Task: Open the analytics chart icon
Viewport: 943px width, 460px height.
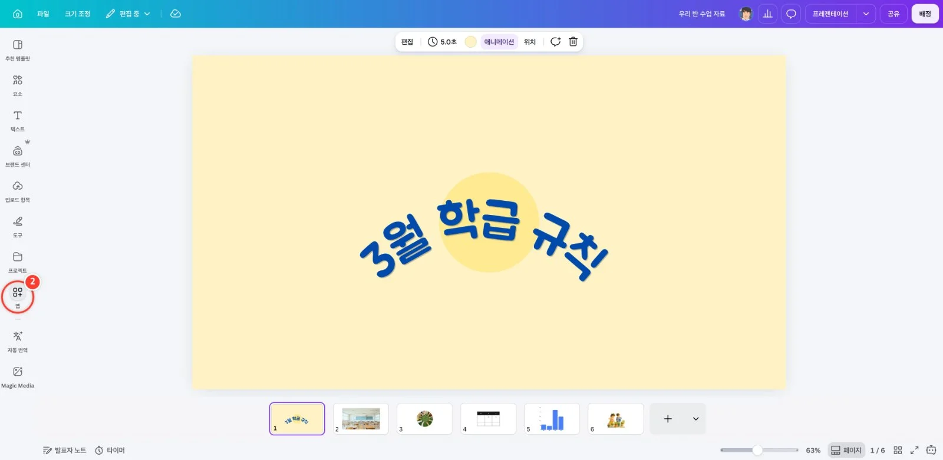Action: click(767, 14)
